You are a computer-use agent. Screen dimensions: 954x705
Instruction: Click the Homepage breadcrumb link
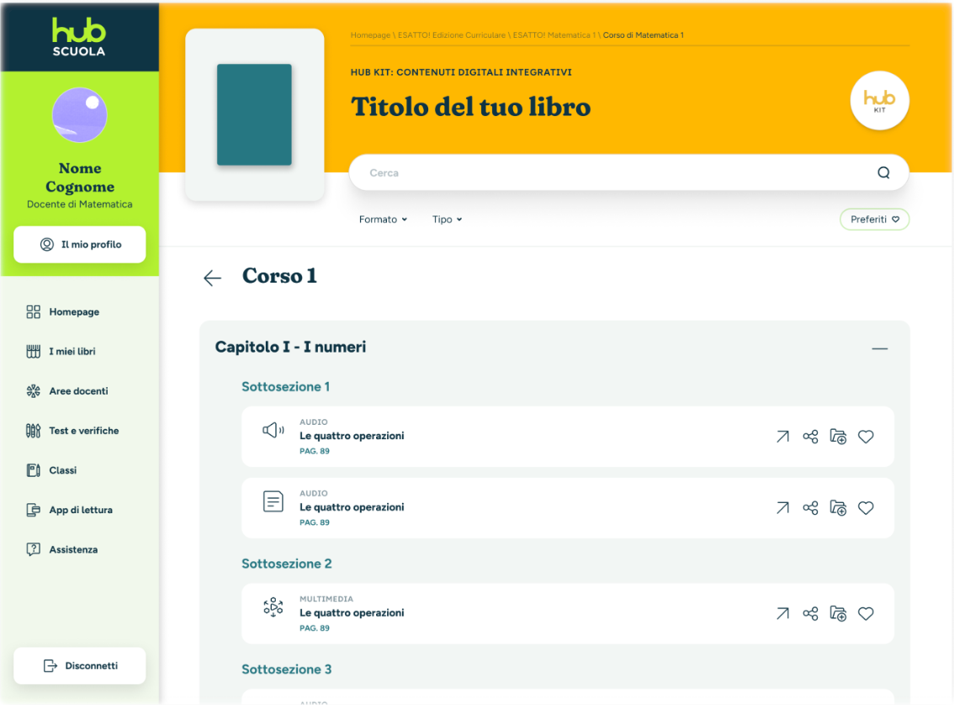coord(370,35)
